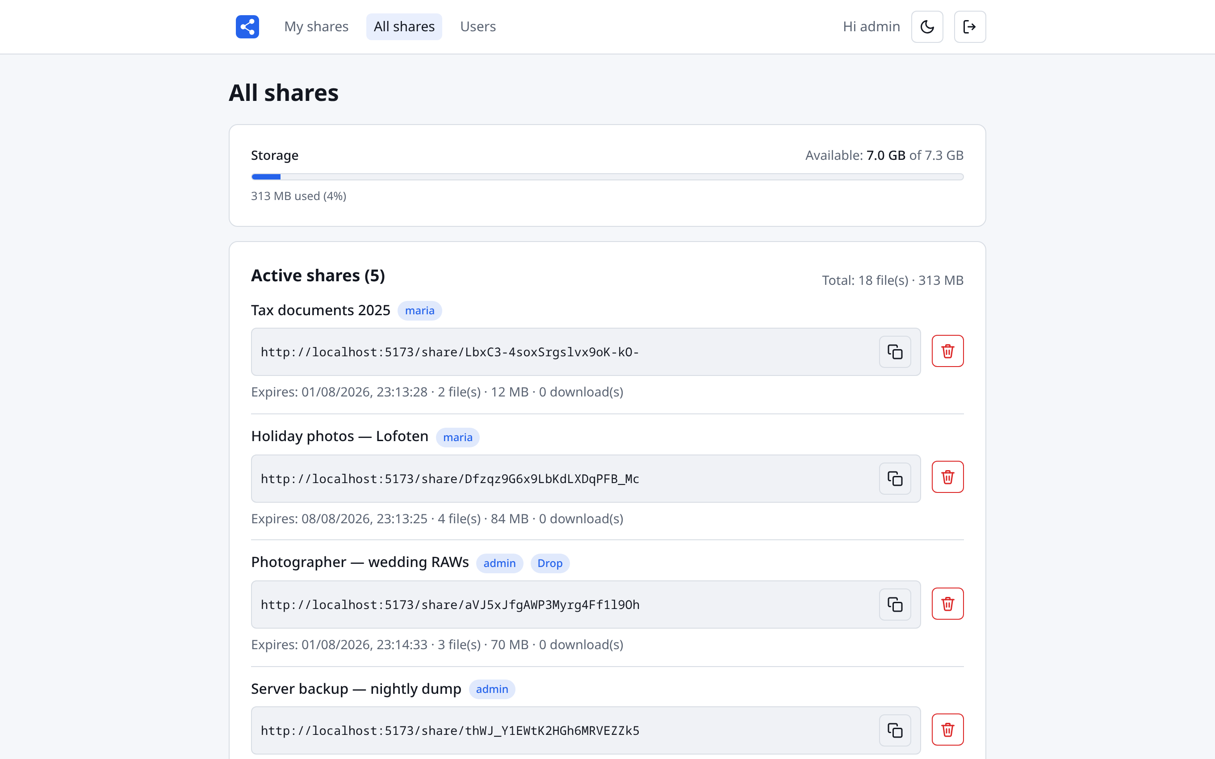Click the Server backup share URL field

(x=586, y=730)
